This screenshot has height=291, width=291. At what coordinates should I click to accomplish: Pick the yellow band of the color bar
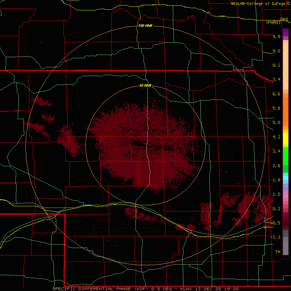(x=286, y=138)
